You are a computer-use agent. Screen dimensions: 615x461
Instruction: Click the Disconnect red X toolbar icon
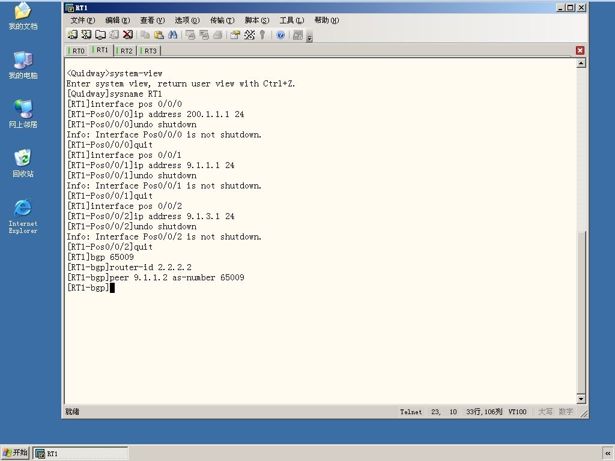coord(128,35)
